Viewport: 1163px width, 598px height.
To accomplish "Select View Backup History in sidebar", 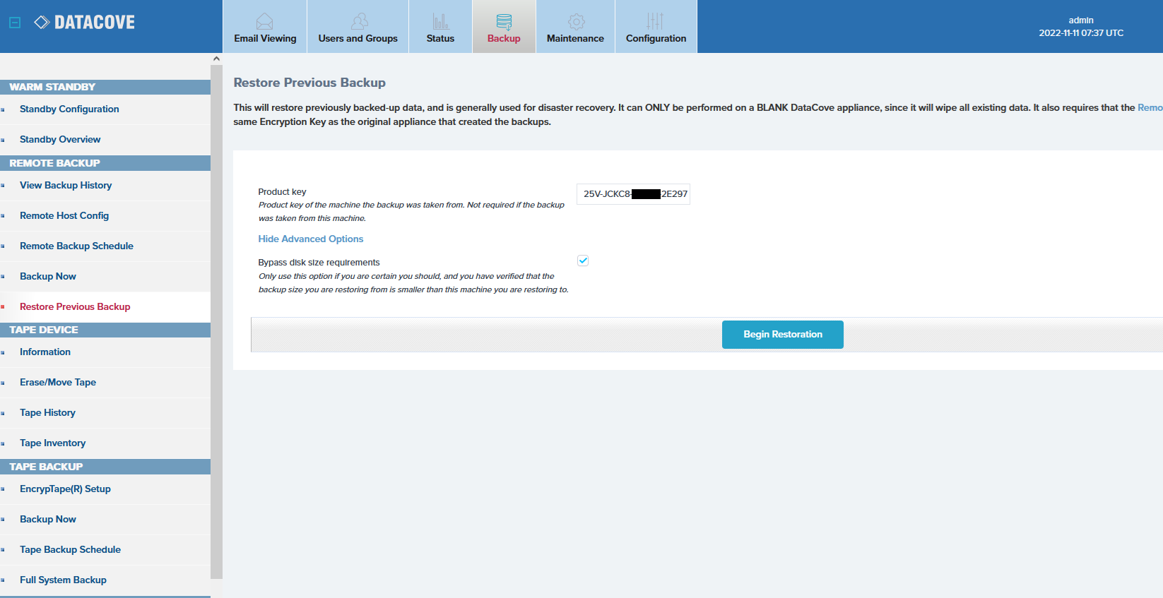I will pos(66,186).
